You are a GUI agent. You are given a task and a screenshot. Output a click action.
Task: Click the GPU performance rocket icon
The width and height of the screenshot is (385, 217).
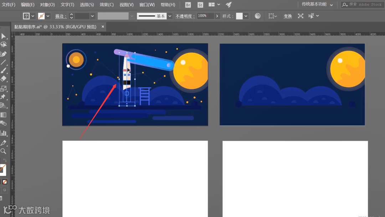229,4
